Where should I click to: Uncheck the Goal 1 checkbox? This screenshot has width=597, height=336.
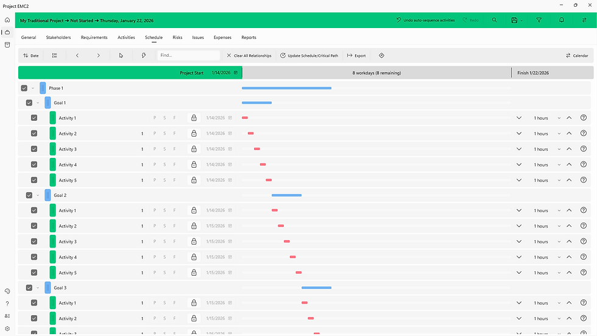29,103
